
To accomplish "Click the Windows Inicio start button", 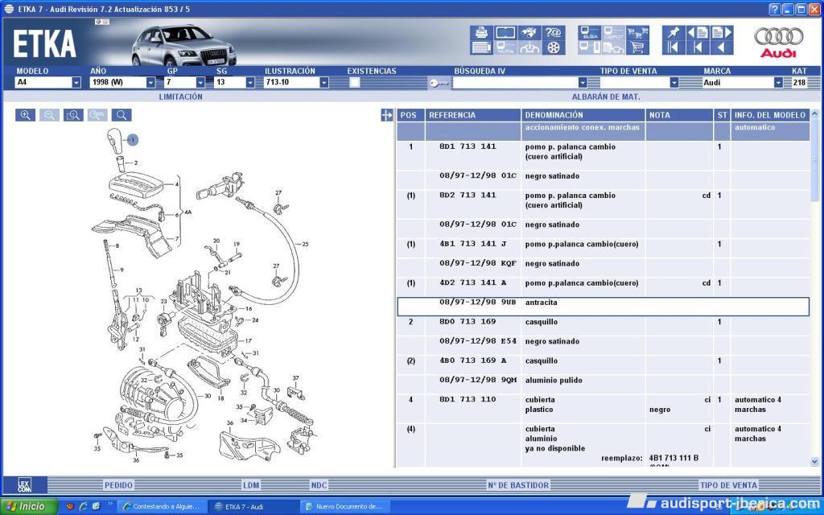I will click(27, 507).
